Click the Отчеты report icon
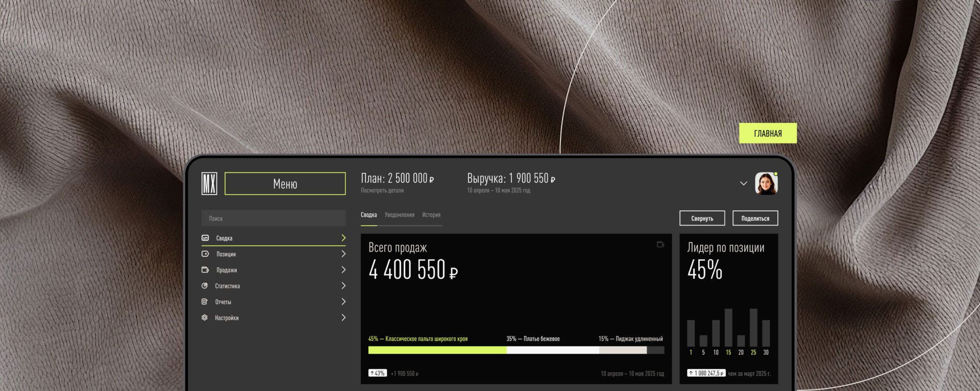This screenshot has height=391, width=980. pyautogui.click(x=205, y=302)
